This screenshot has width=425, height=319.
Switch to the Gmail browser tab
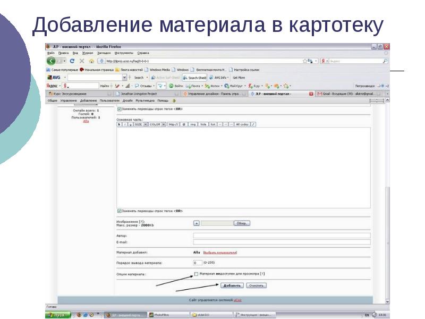tap(351, 93)
